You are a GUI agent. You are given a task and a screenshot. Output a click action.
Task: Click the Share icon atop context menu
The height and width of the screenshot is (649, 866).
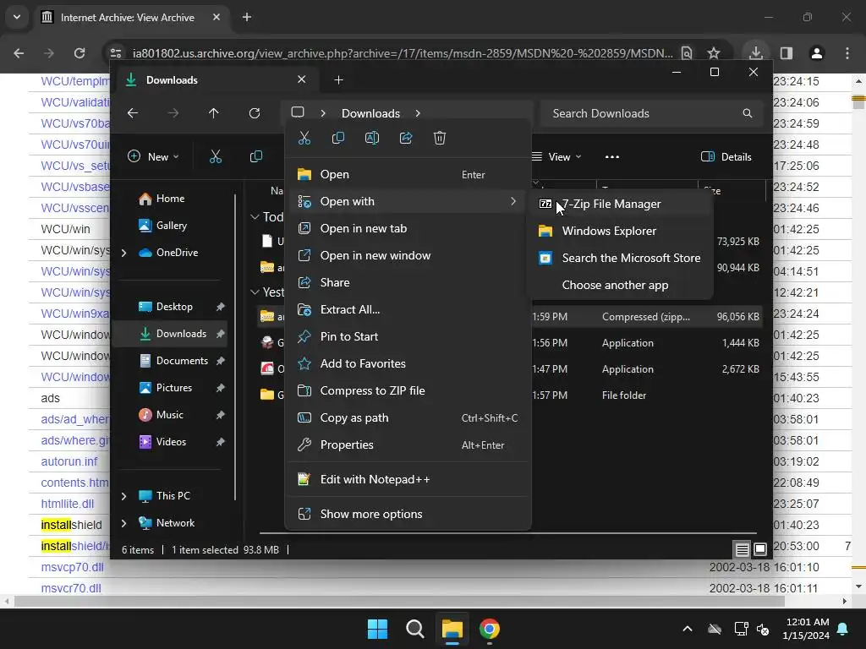tap(406, 138)
